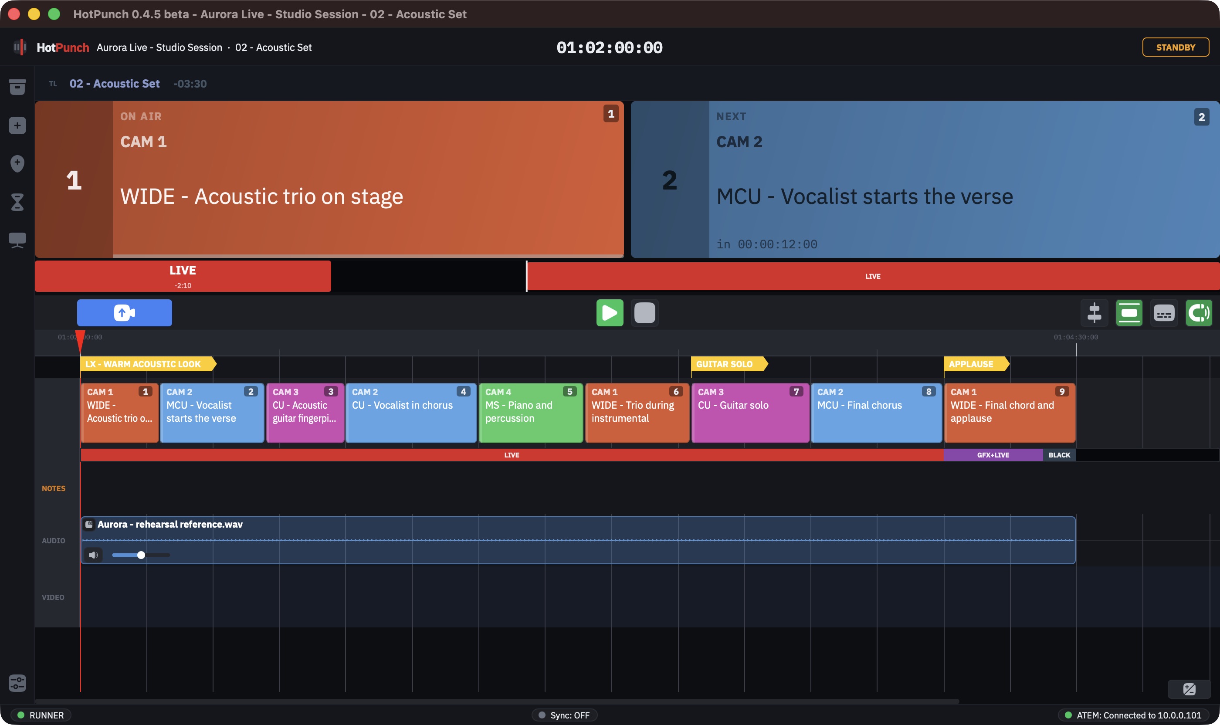The width and height of the screenshot is (1220, 725).
Task: Click the HotPunch logo
Action: point(51,47)
